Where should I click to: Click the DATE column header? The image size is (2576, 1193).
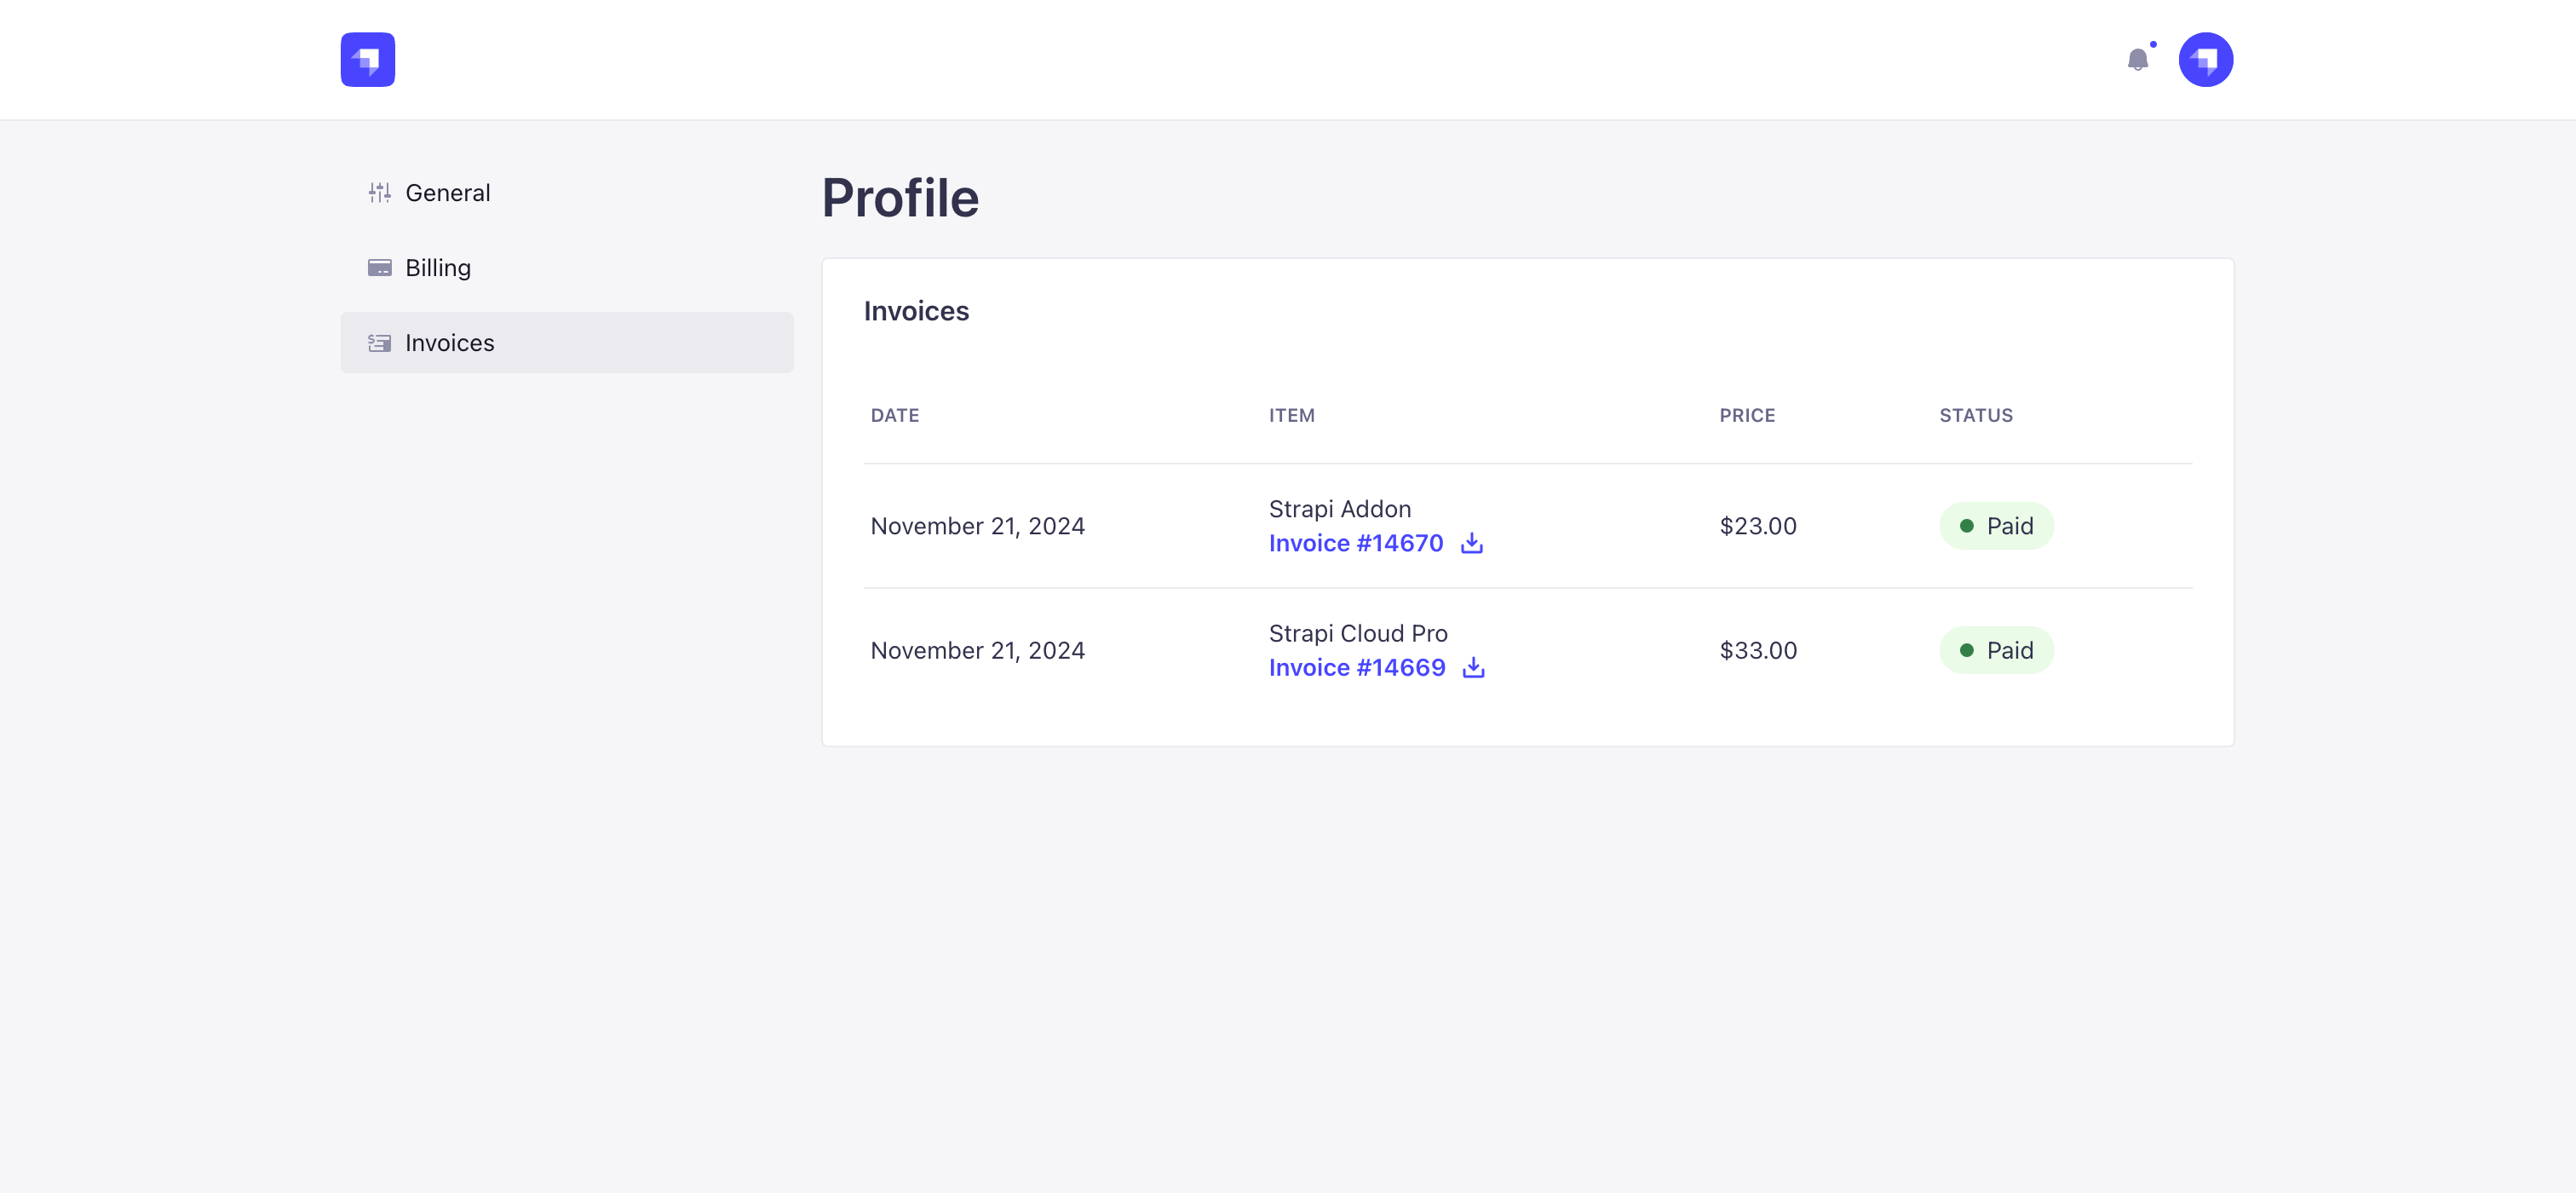894,415
